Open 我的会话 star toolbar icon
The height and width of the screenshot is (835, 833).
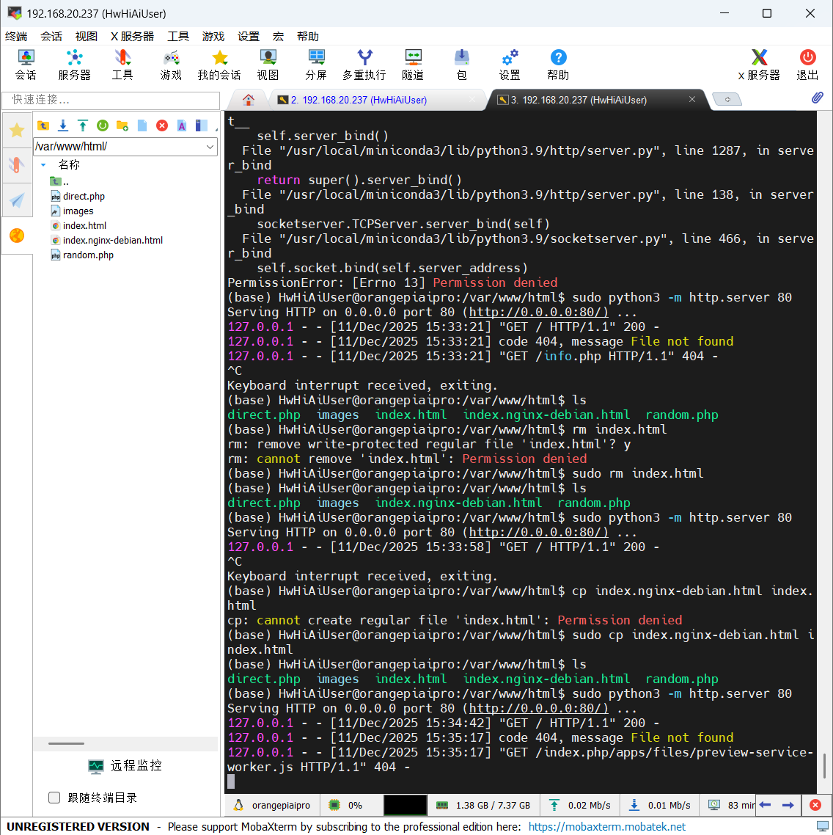[x=219, y=65]
